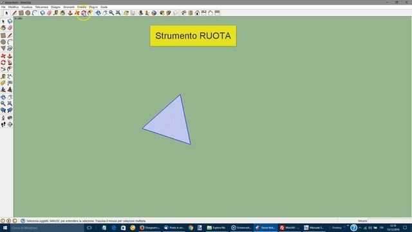Select the Follow Me tool in the left palette
Screen dimensions: 412x232
point(10,63)
